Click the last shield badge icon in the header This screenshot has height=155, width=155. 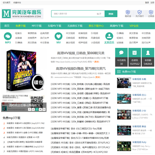(151, 12)
